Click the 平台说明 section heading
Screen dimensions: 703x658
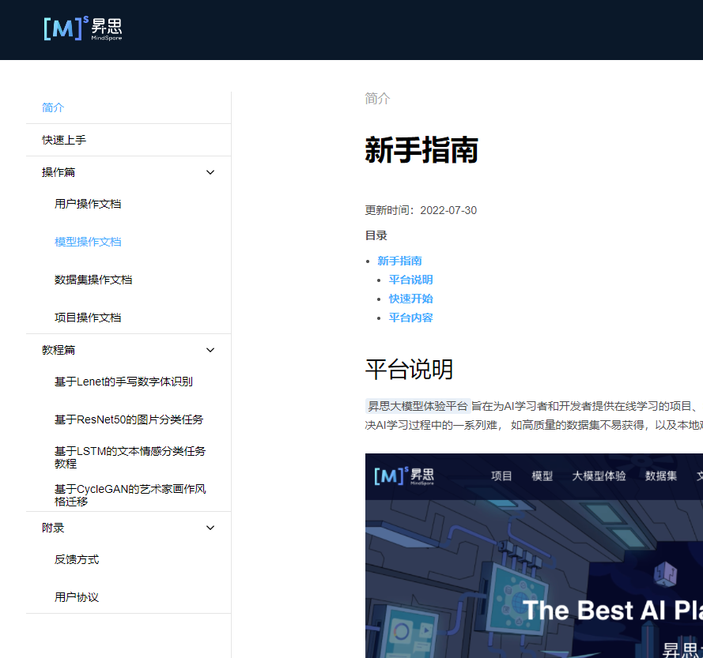[409, 370]
